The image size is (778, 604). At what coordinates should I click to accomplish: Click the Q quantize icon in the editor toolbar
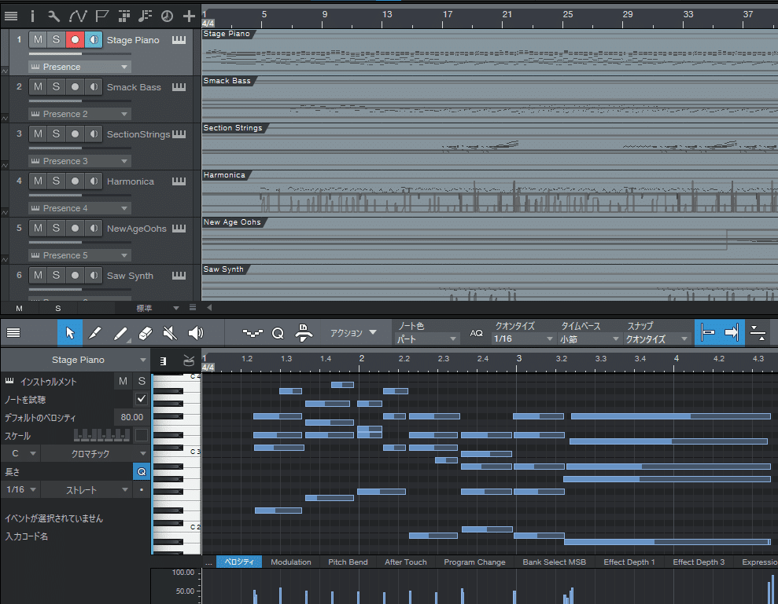click(x=278, y=333)
